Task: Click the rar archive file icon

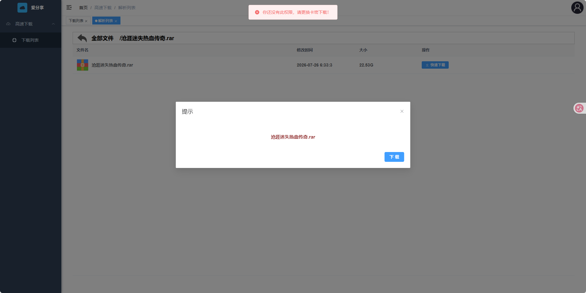Action: pyautogui.click(x=82, y=65)
